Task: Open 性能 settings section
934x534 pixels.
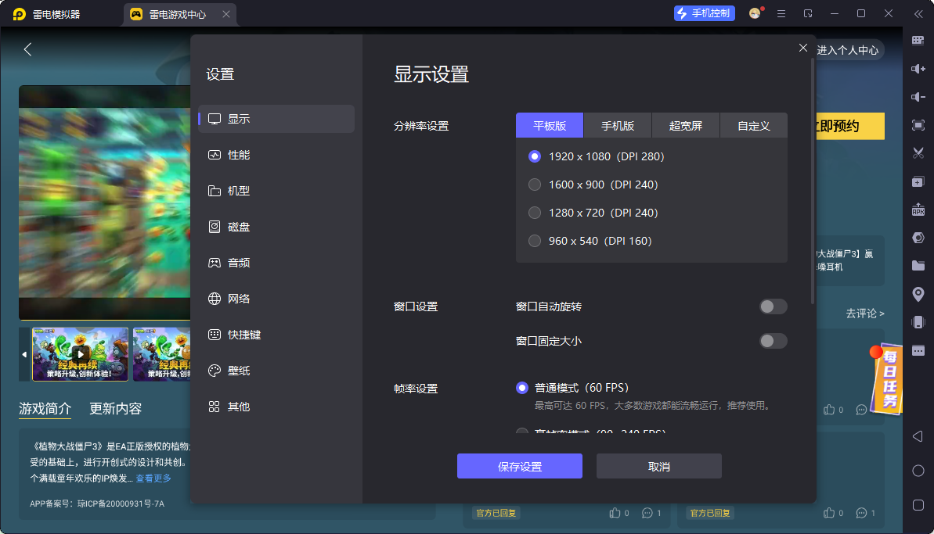Action: tap(276, 155)
